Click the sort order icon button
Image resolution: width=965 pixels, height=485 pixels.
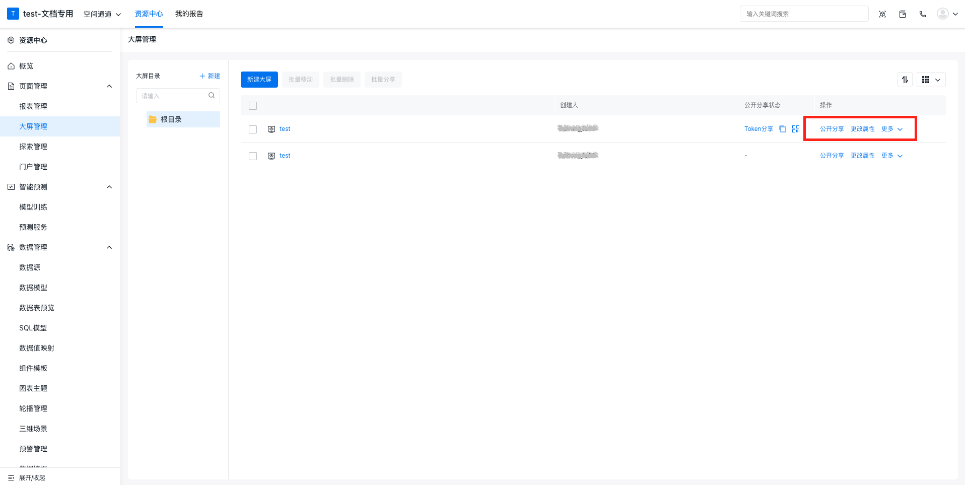[905, 80]
